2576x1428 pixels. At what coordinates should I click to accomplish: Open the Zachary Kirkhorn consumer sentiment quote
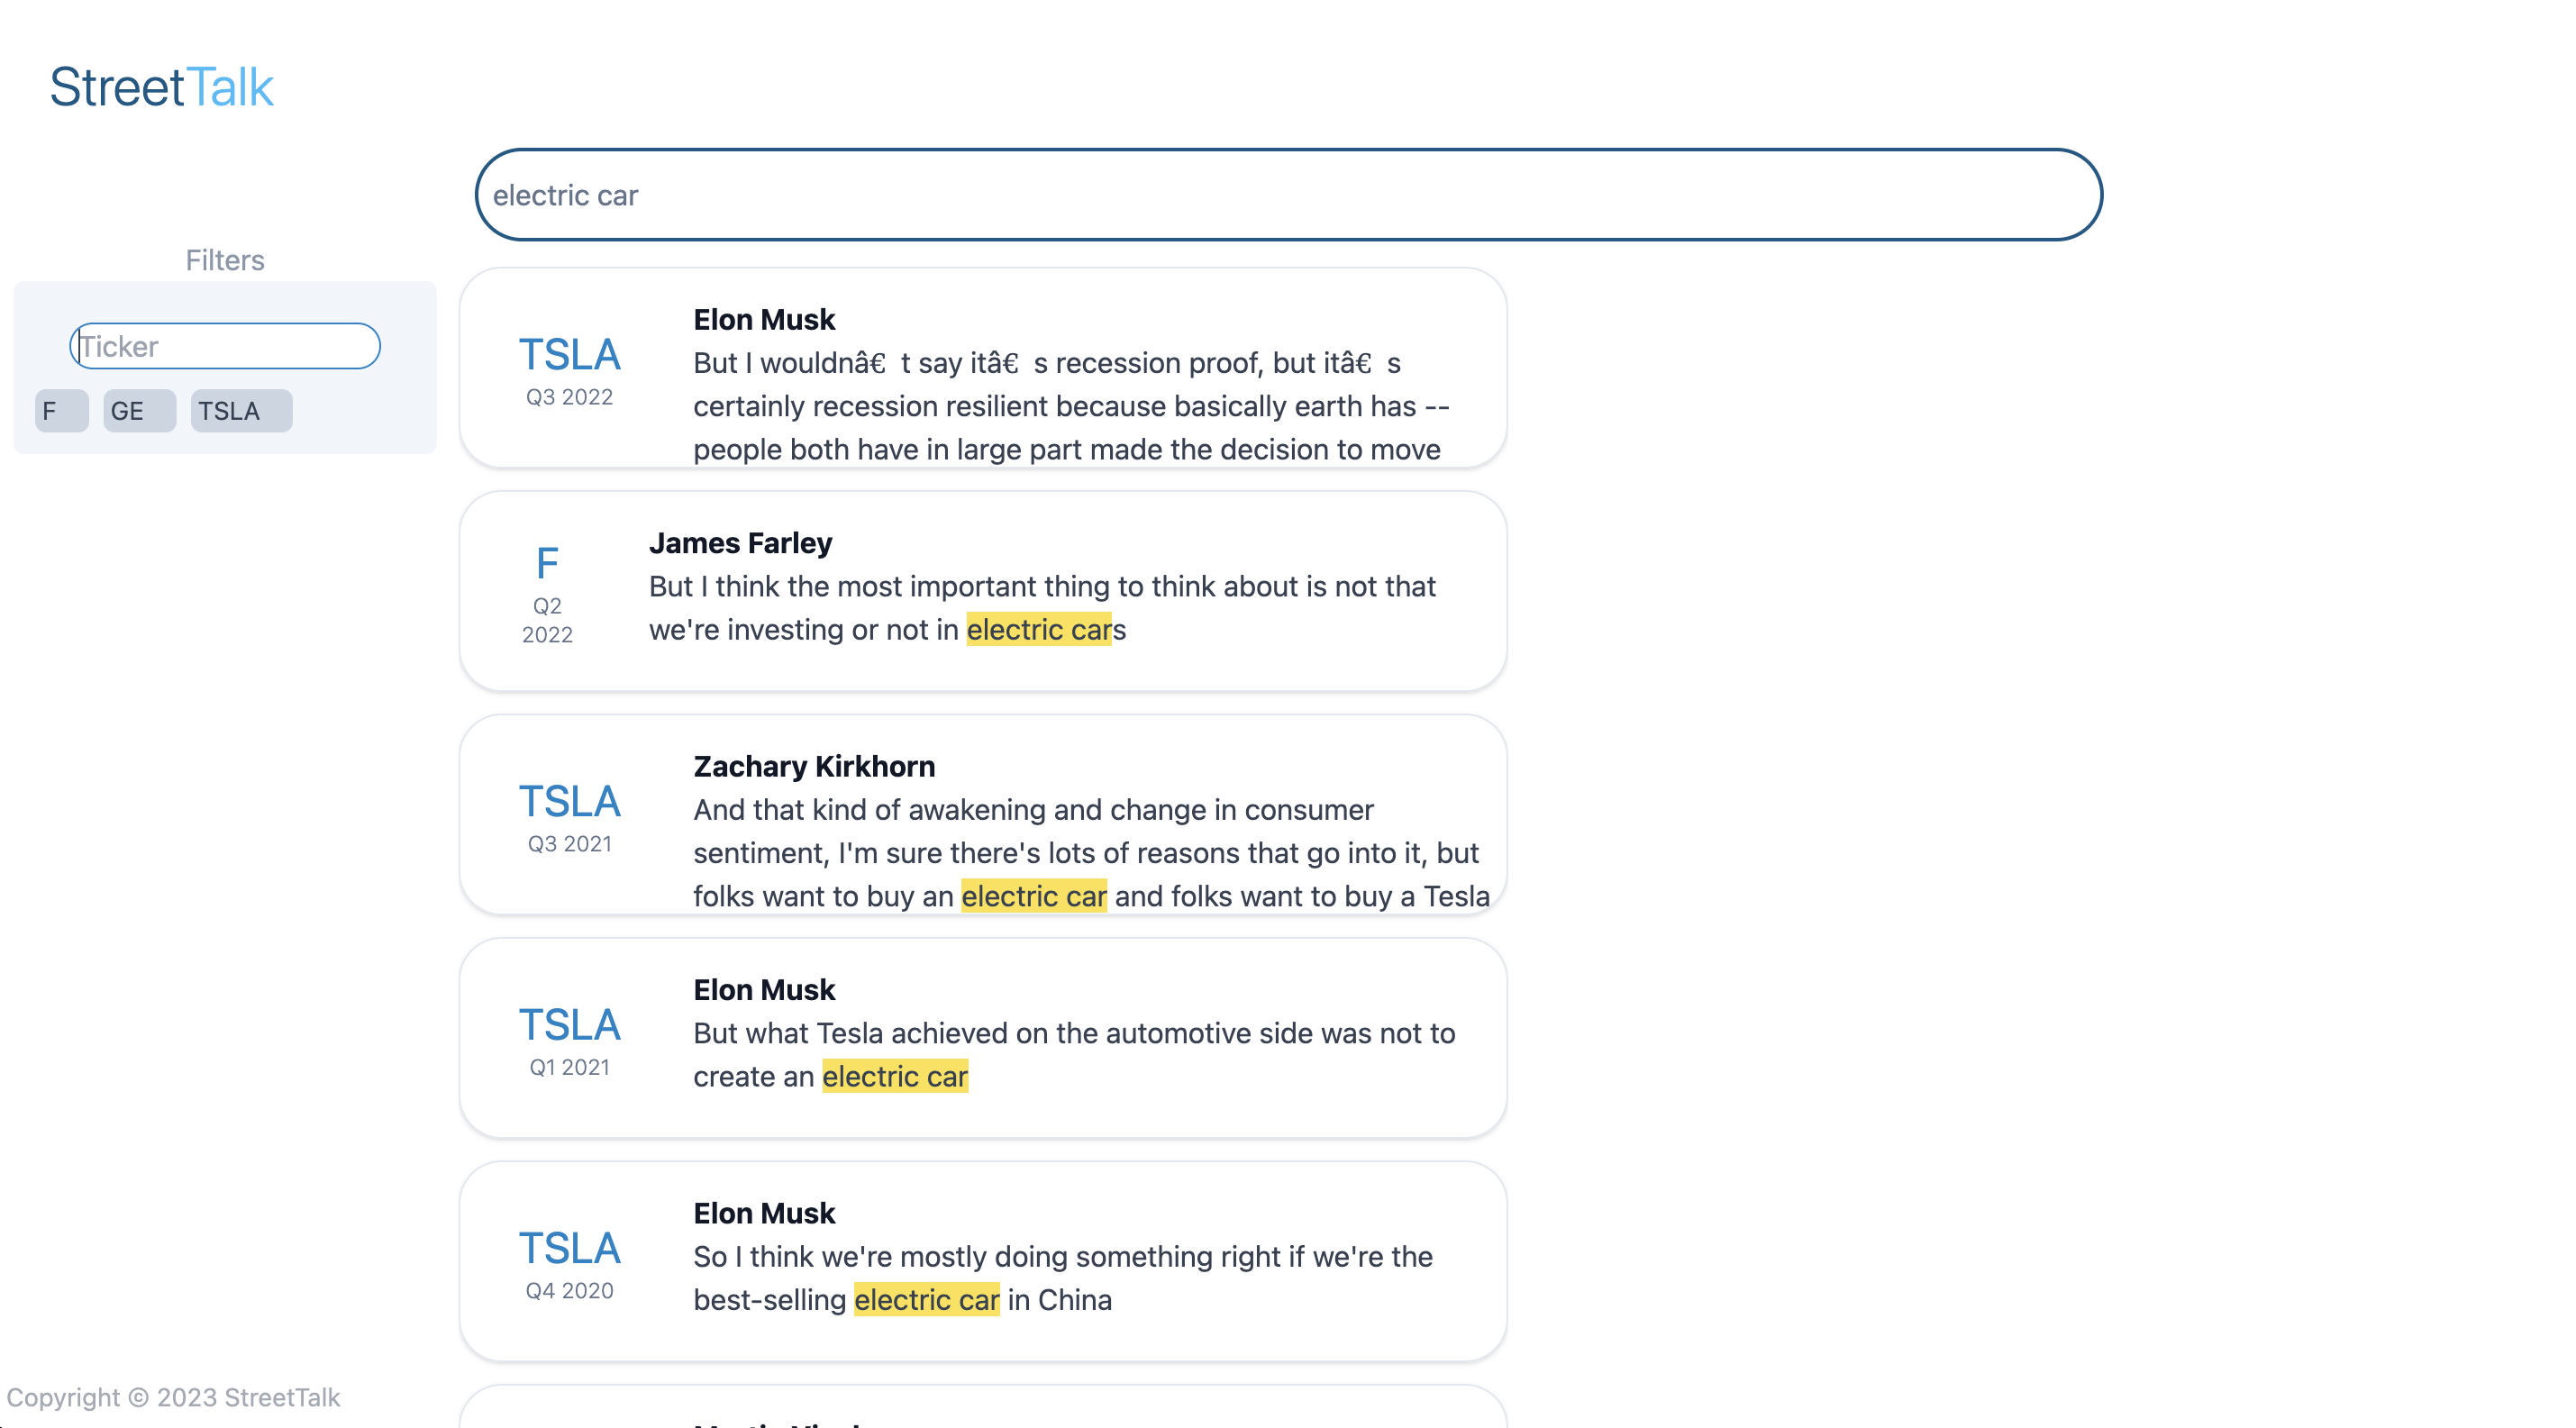coord(1085,853)
